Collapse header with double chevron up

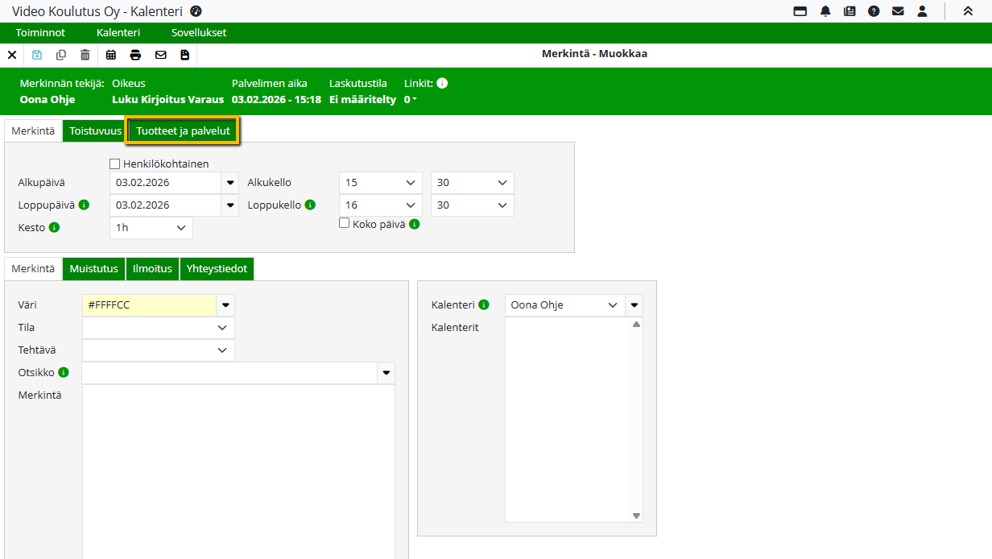click(968, 11)
